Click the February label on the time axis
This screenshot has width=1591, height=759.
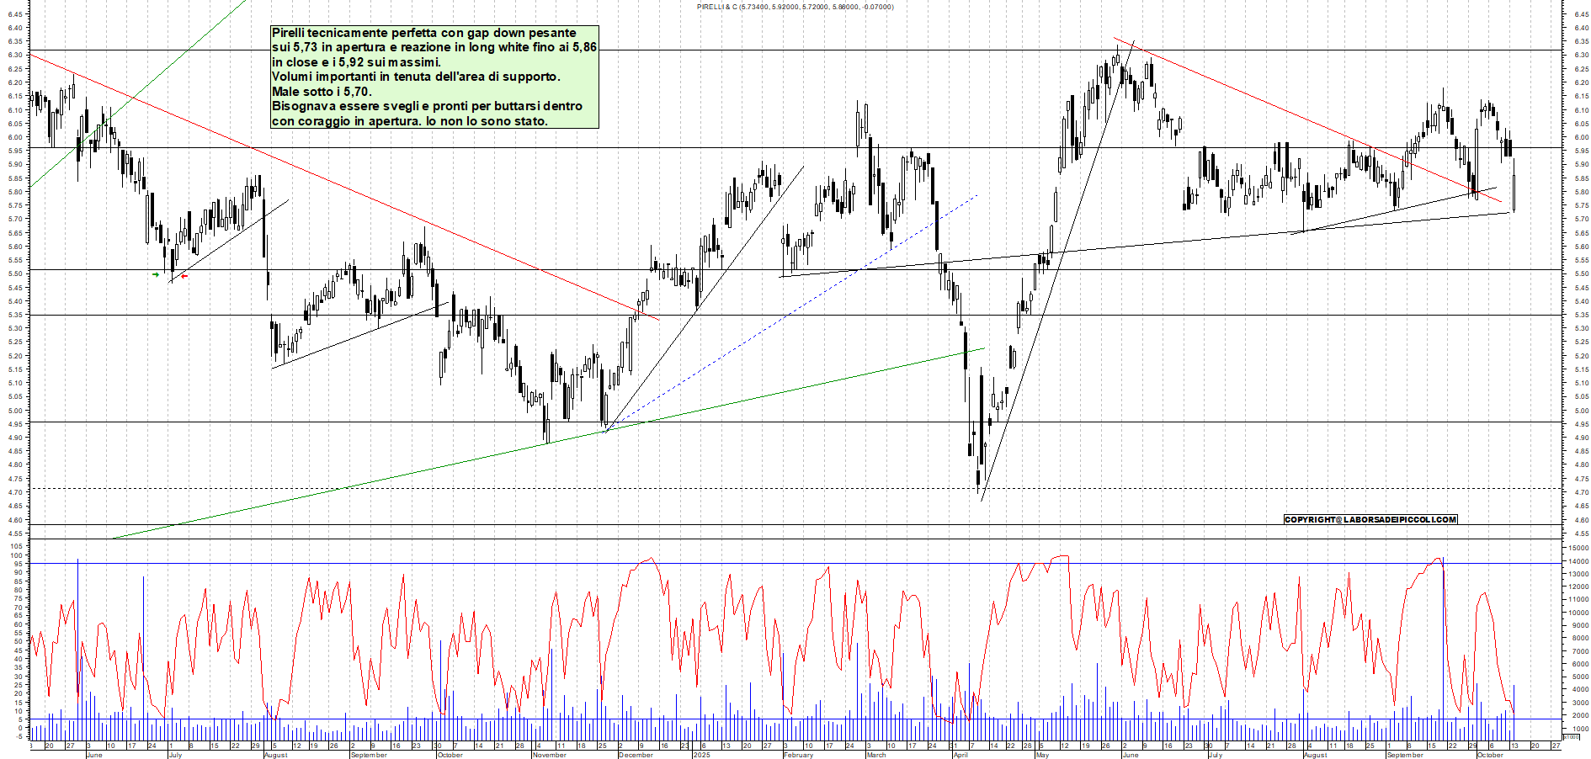798,755
